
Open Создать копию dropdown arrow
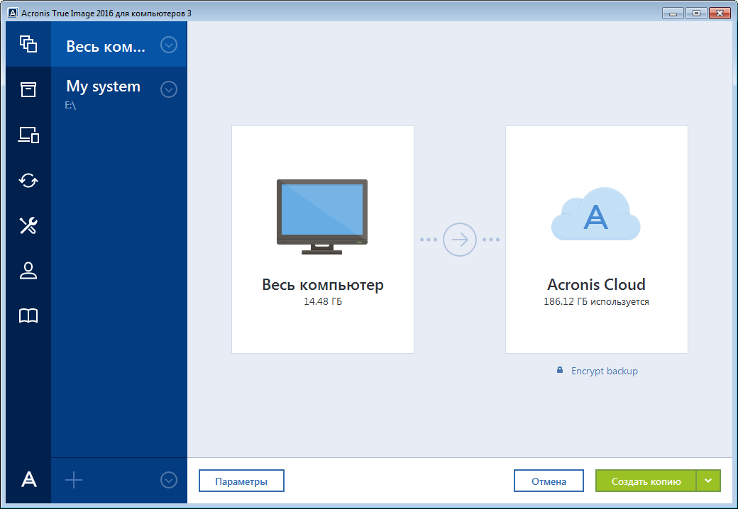[708, 481]
